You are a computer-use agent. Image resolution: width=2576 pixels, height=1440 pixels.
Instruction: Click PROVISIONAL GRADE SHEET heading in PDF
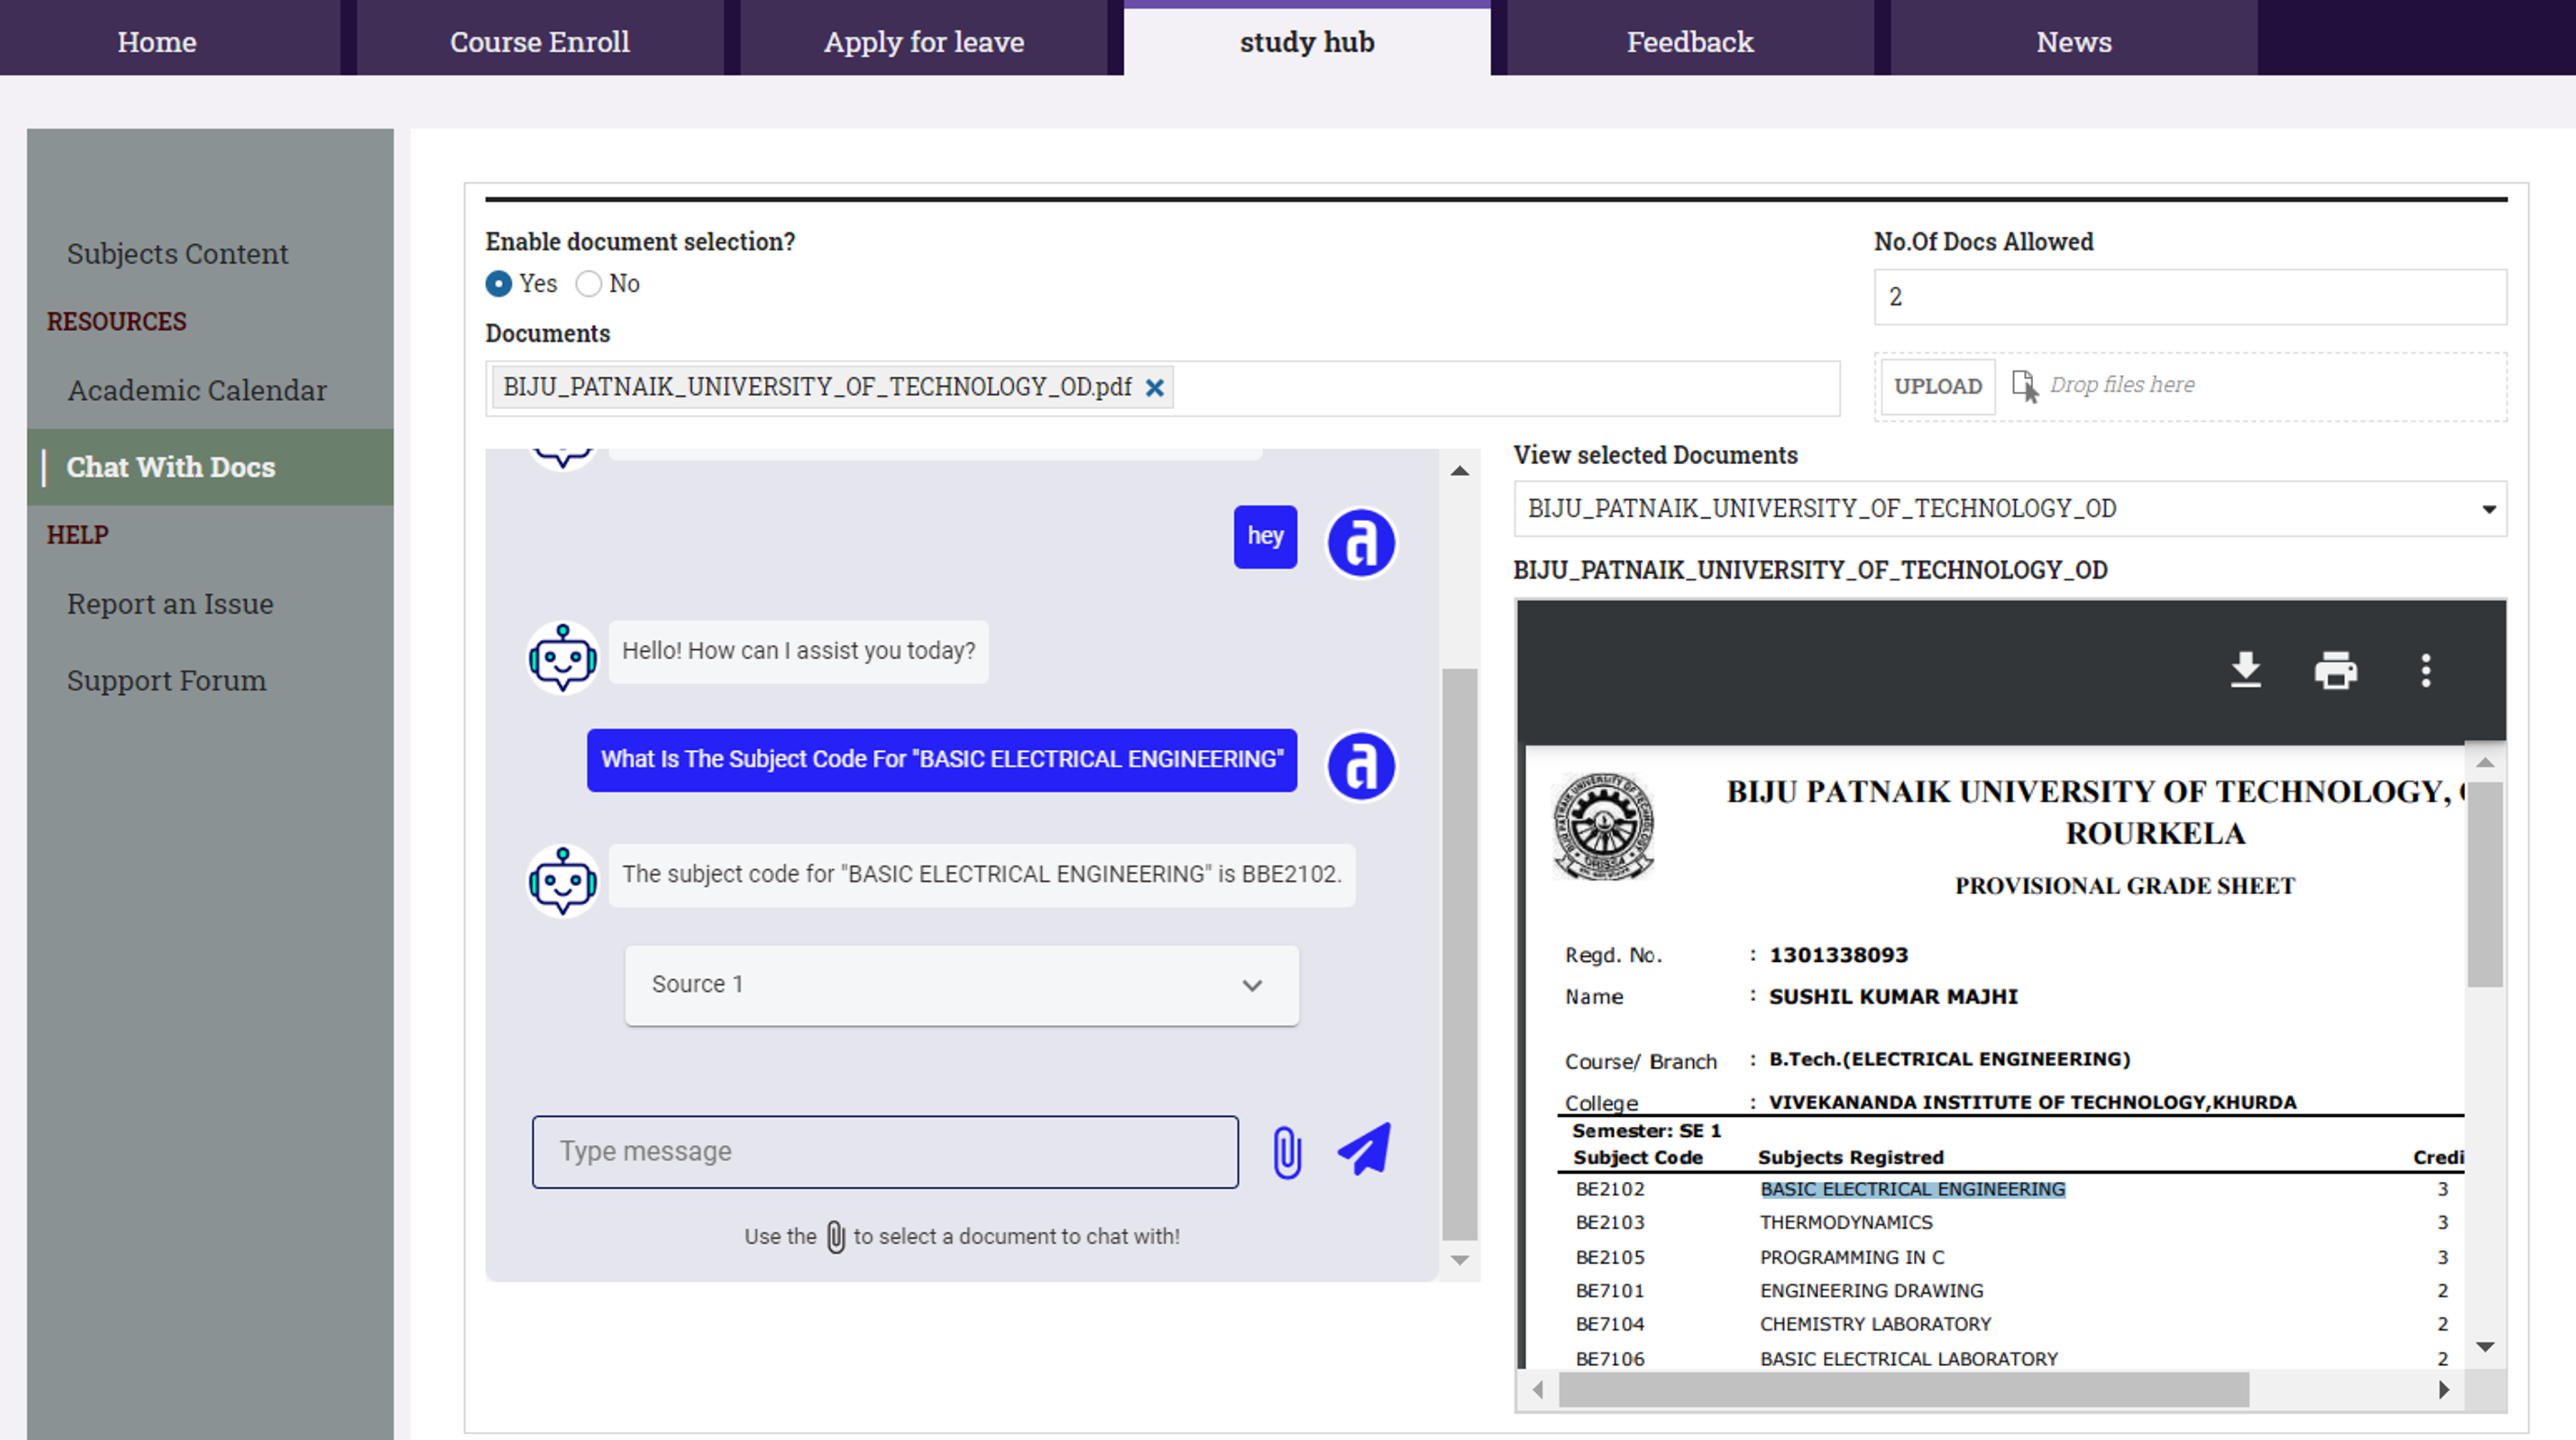(x=2125, y=886)
